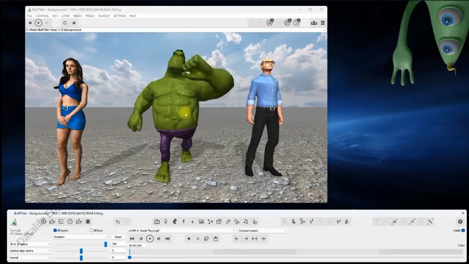
Task: Toggle the All layers checkbox
Action: point(55,231)
